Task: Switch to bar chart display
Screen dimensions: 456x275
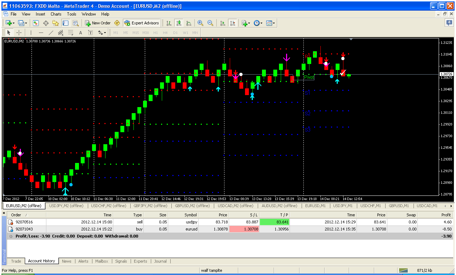Action: click(169, 23)
